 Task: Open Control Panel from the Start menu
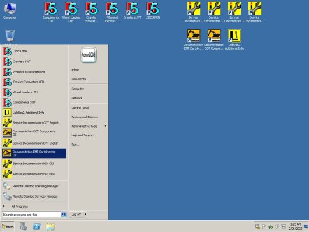coord(88,108)
